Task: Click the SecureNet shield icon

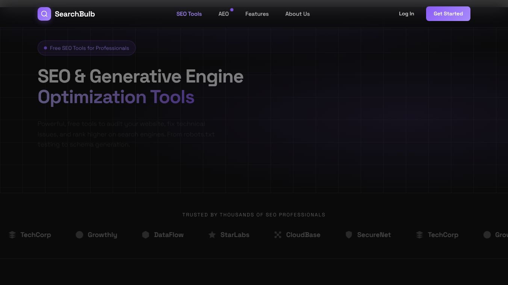Action: (349, 235)
